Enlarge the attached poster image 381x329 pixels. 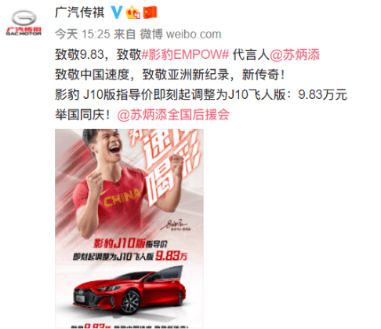pos(129,228)
